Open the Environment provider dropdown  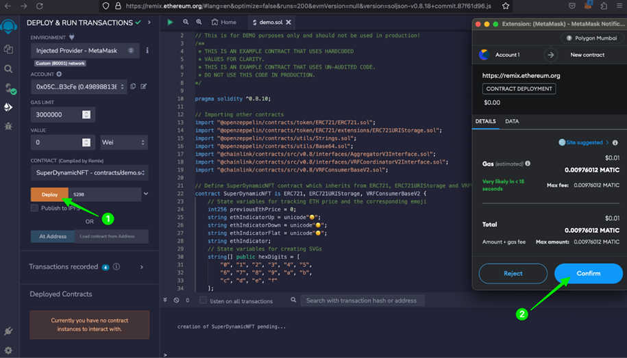[85, 51]
